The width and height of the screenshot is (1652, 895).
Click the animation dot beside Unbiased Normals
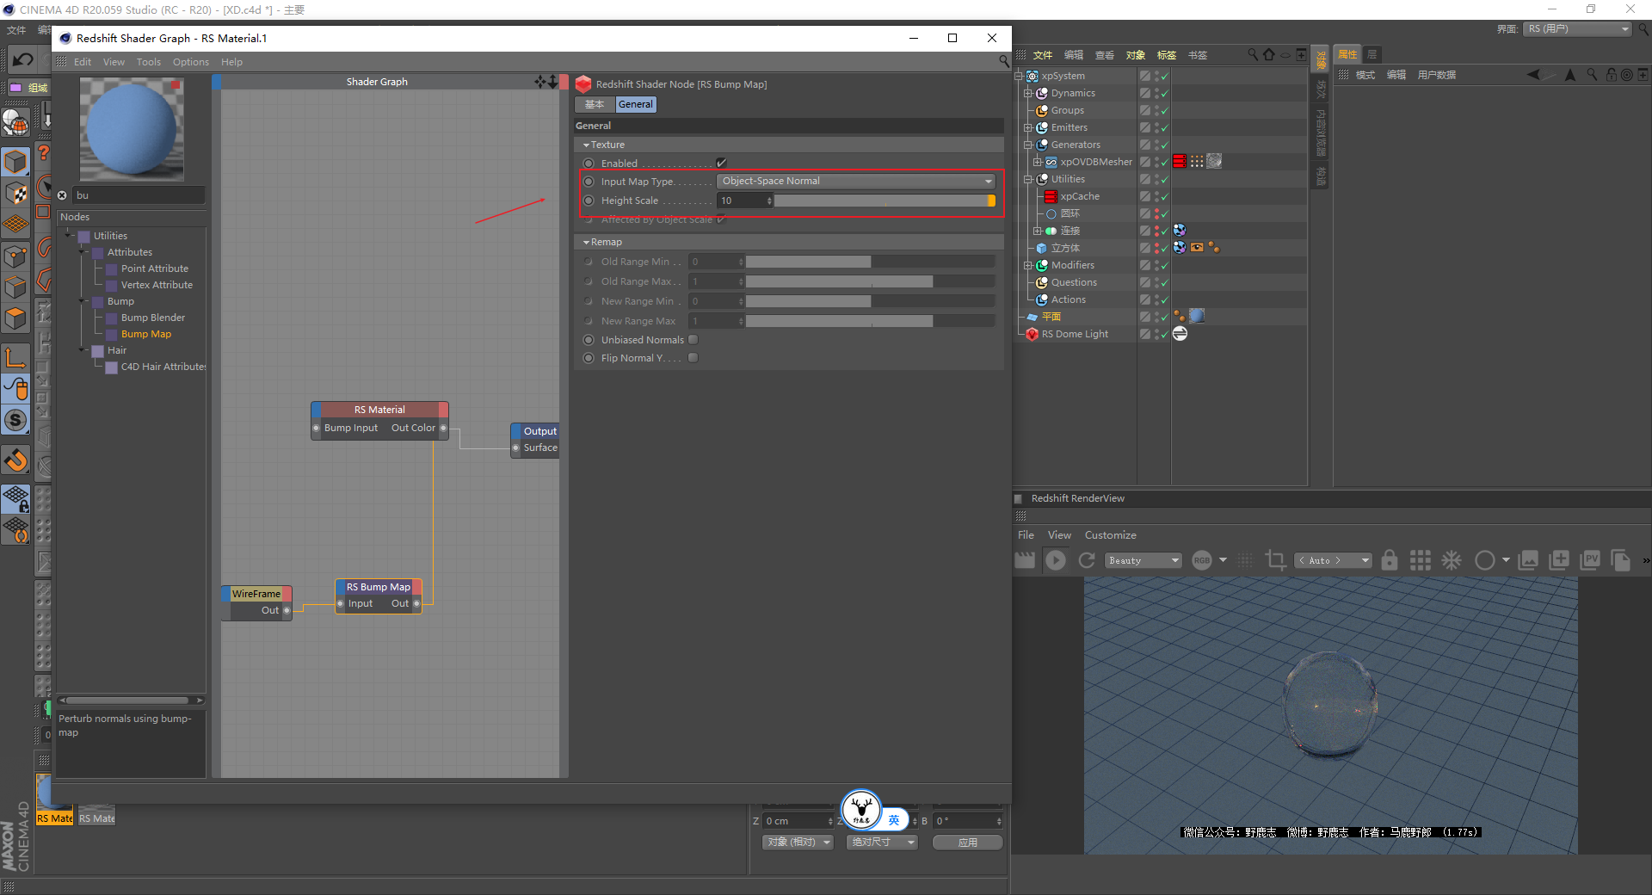tap(589, 340)
